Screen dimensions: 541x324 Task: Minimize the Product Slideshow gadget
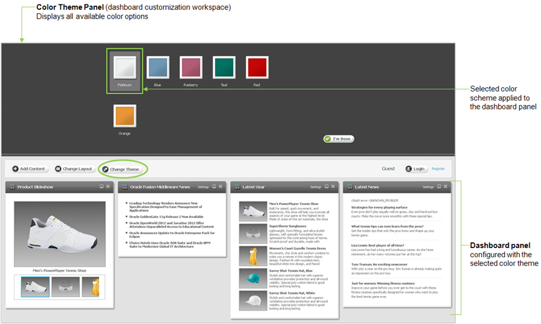[102, 186]
